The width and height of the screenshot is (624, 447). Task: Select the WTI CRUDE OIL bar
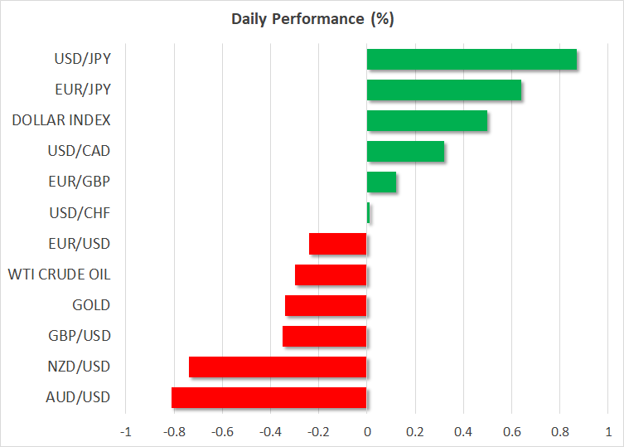click(x=331, y=275)
